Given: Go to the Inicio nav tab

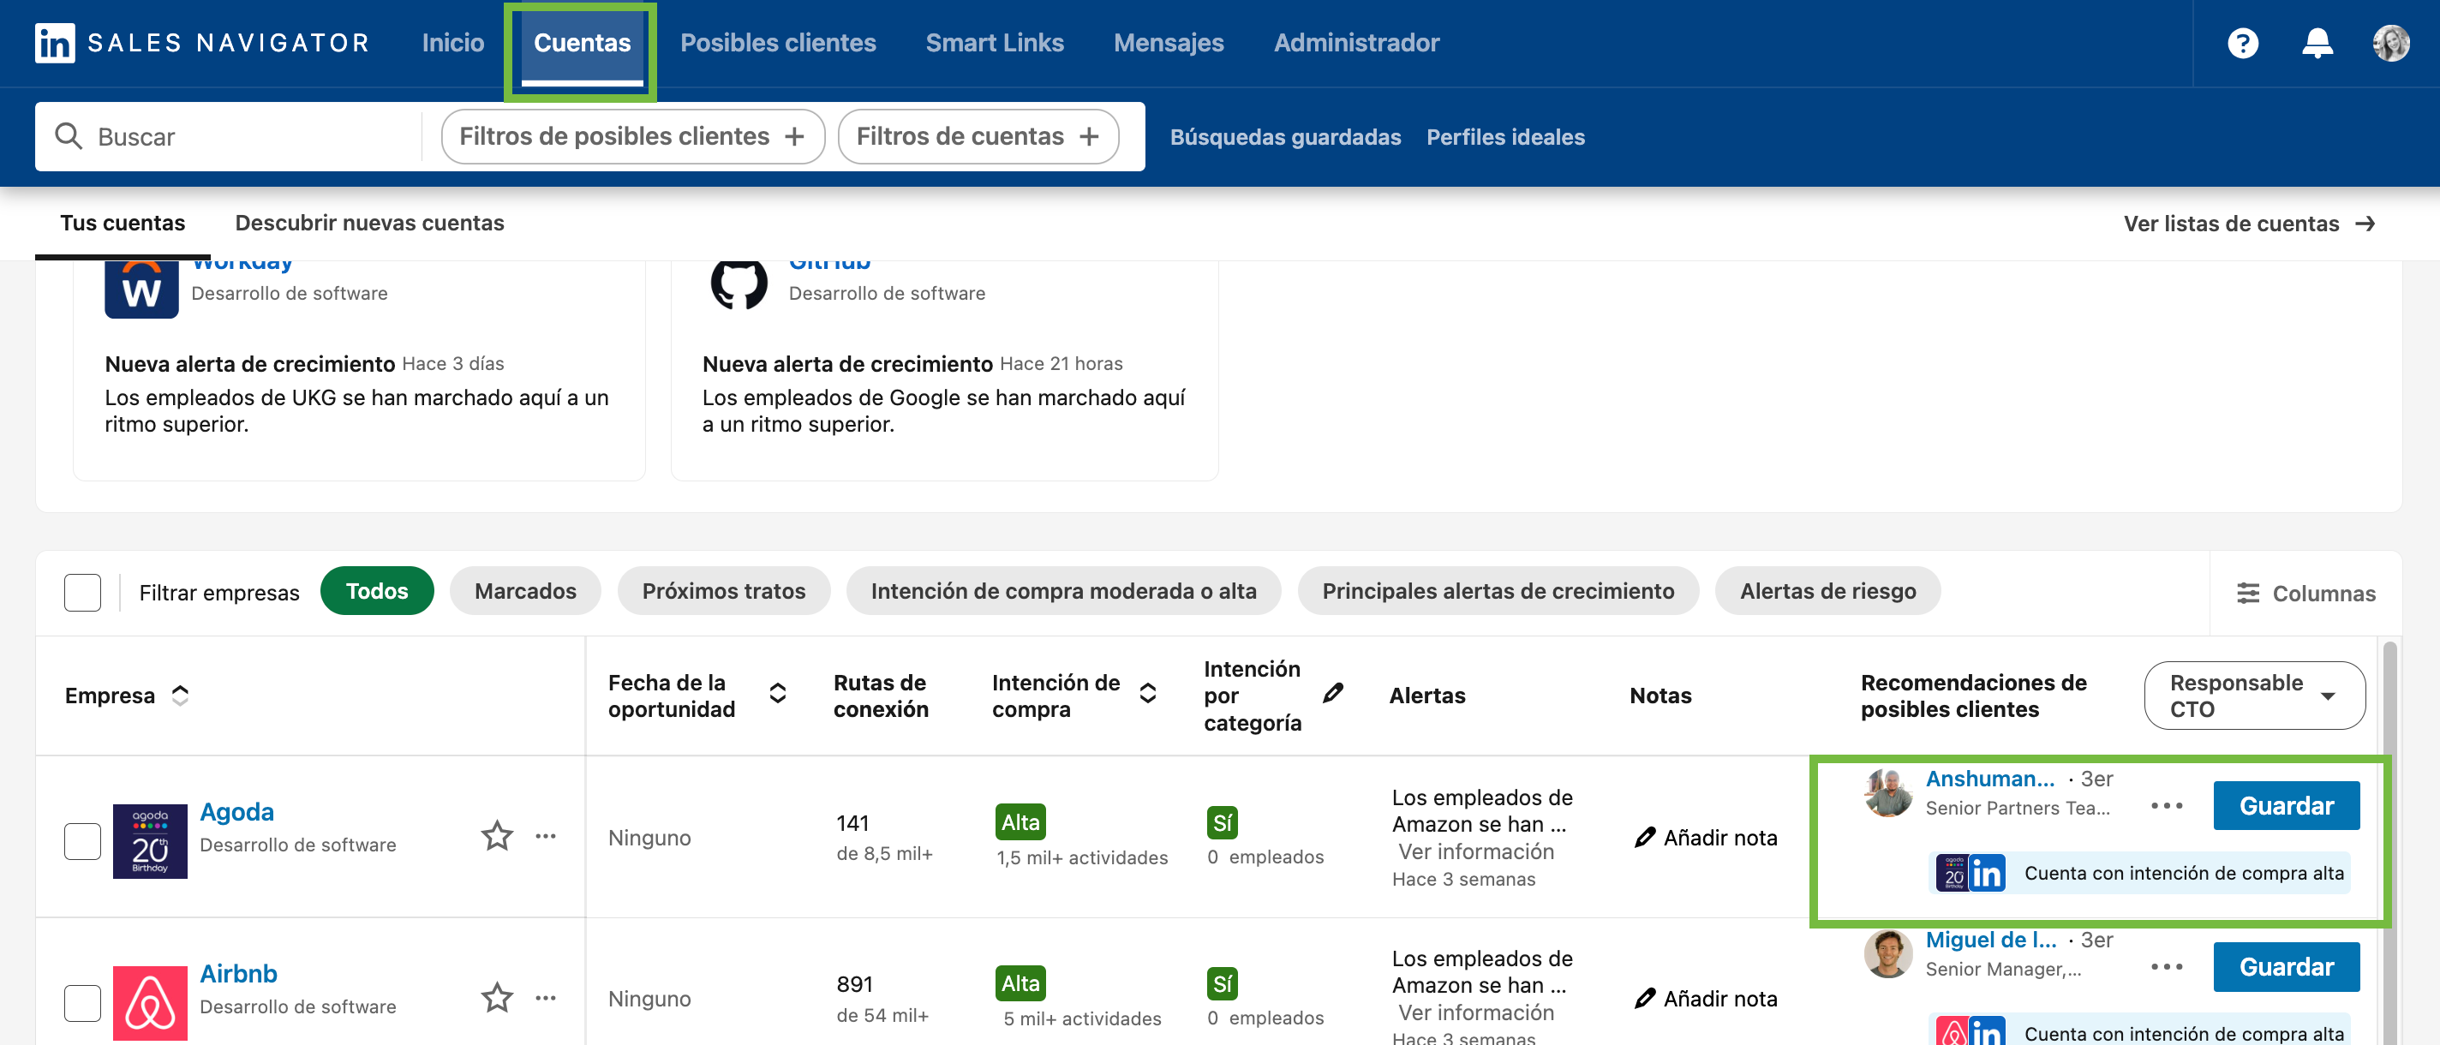Looking at the screenshot, I should (452, 43).
